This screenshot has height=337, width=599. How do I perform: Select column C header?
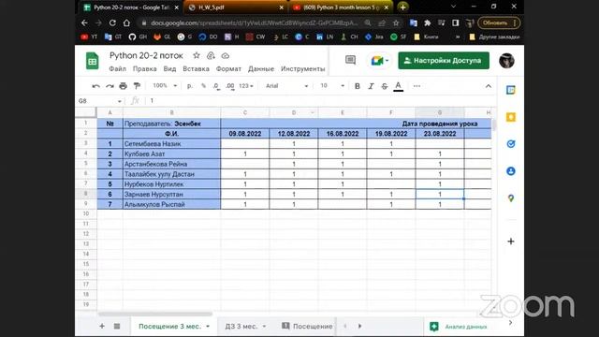pyautogui.click(x=245, y=112)
